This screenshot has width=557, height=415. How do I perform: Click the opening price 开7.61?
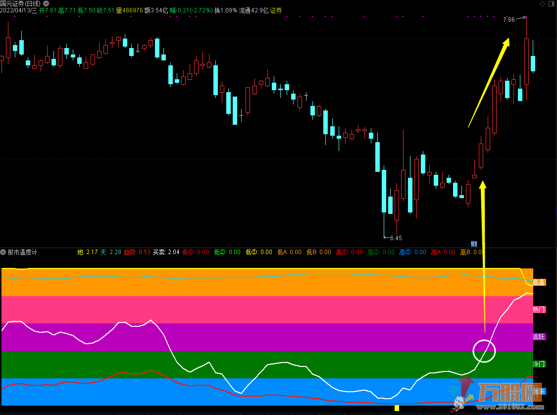(x=48, y=11)
